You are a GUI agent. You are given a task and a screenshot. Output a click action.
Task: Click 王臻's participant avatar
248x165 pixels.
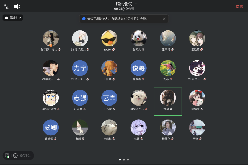point(197,127)
